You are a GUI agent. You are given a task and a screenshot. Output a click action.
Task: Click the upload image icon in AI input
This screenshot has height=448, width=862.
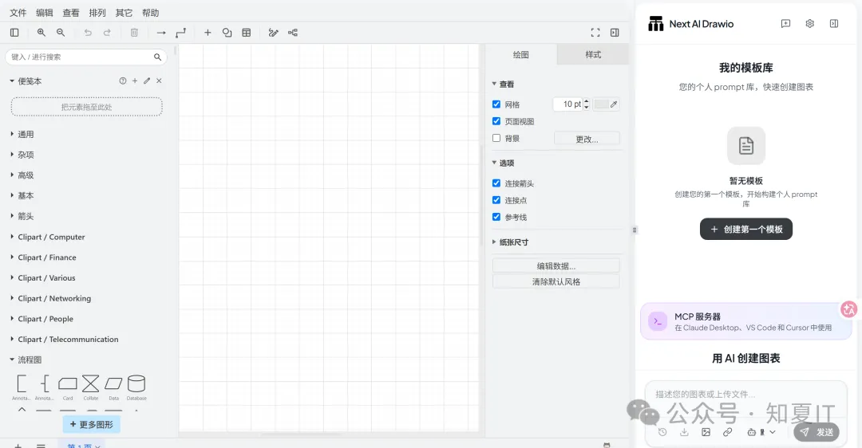[706, 432]
